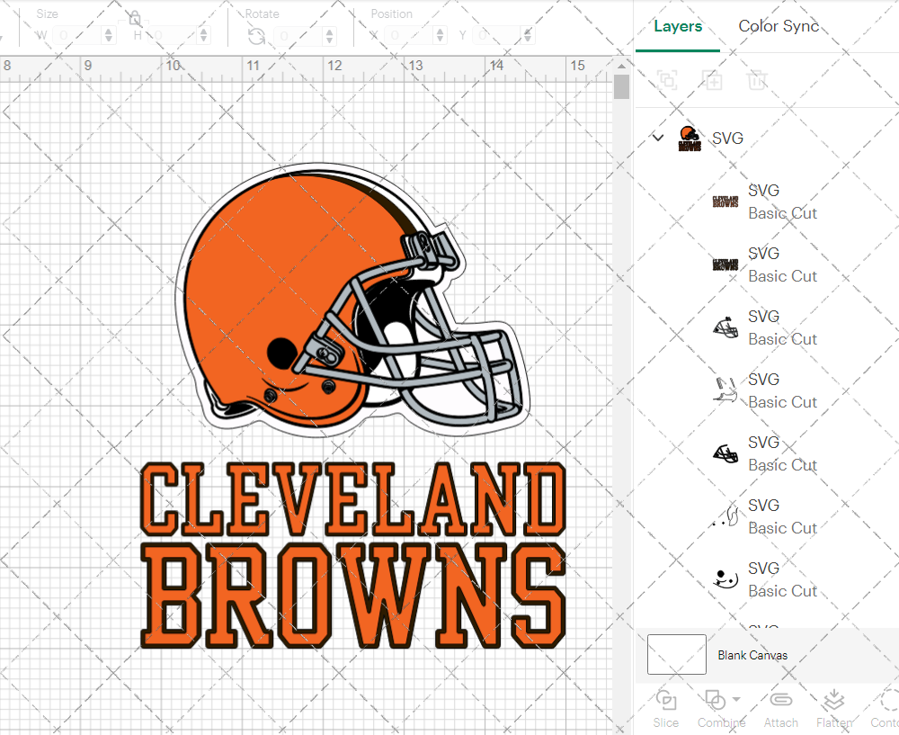The width and height of the screenshot is (899, 735).
Task: Click the Attach tool icon
Action: [x=780, y=700]
